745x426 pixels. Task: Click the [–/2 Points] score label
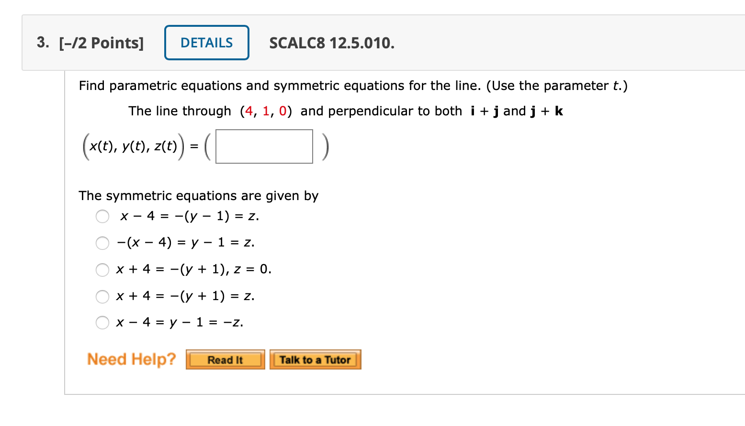click(x=101, y=43)
